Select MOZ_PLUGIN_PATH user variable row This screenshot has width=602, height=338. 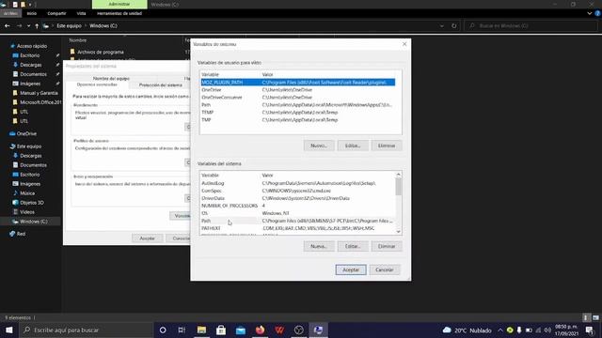pyautogui.click(x=297, y=83)
